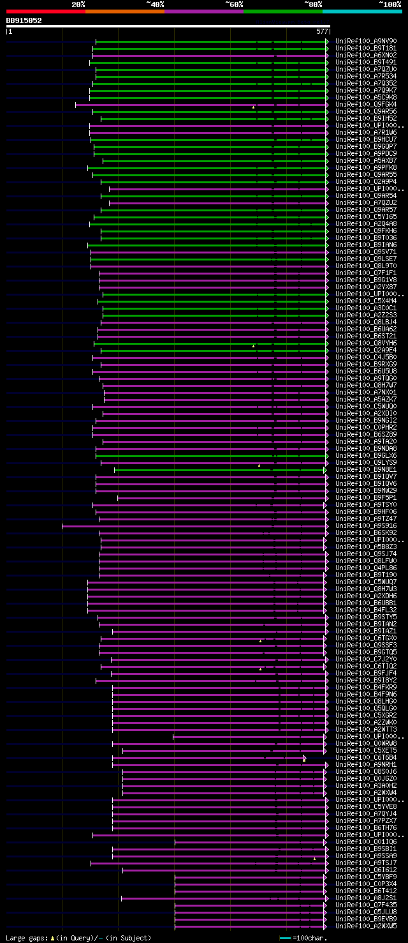The width and height of the screenshot is (408, 943).
Task: Select the query name BB915052
Action: pyautogui.click(x=24, y=20)
